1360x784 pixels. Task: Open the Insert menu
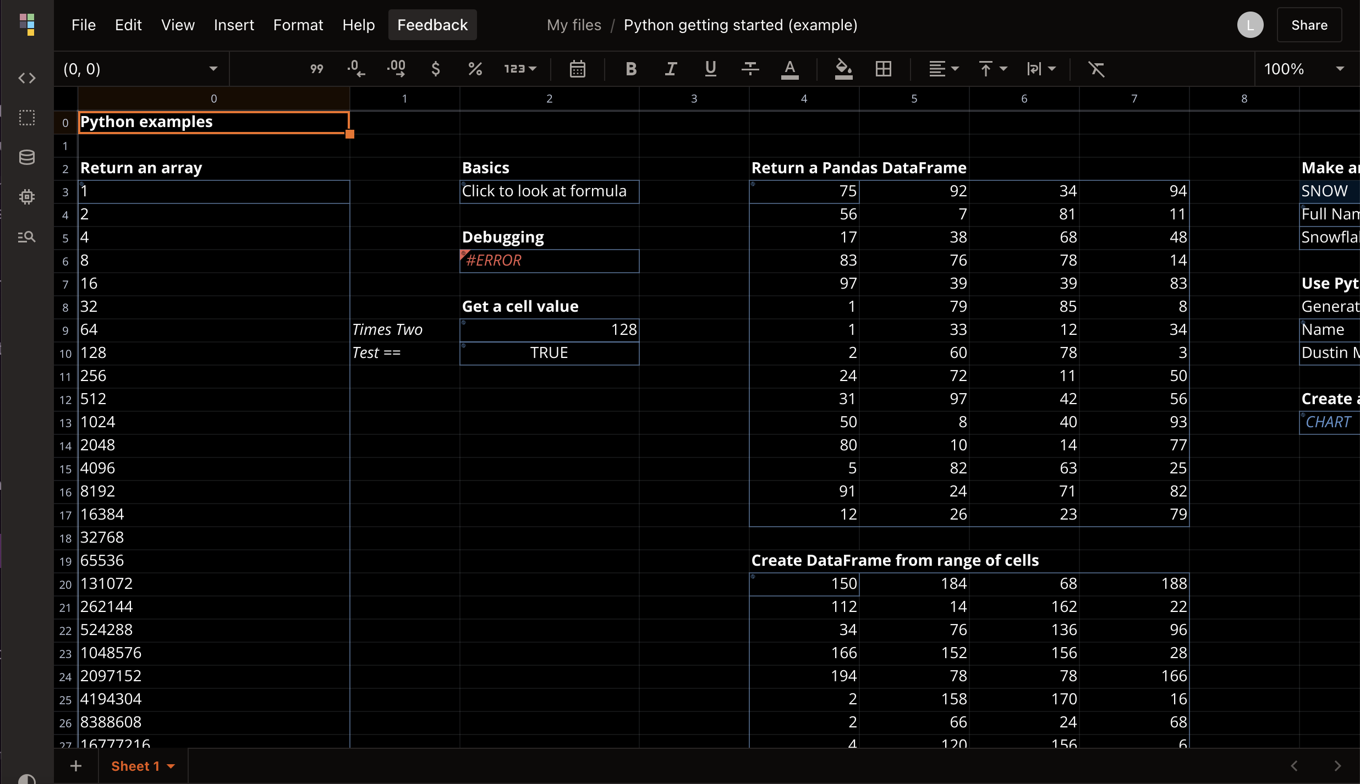[233, 25]
